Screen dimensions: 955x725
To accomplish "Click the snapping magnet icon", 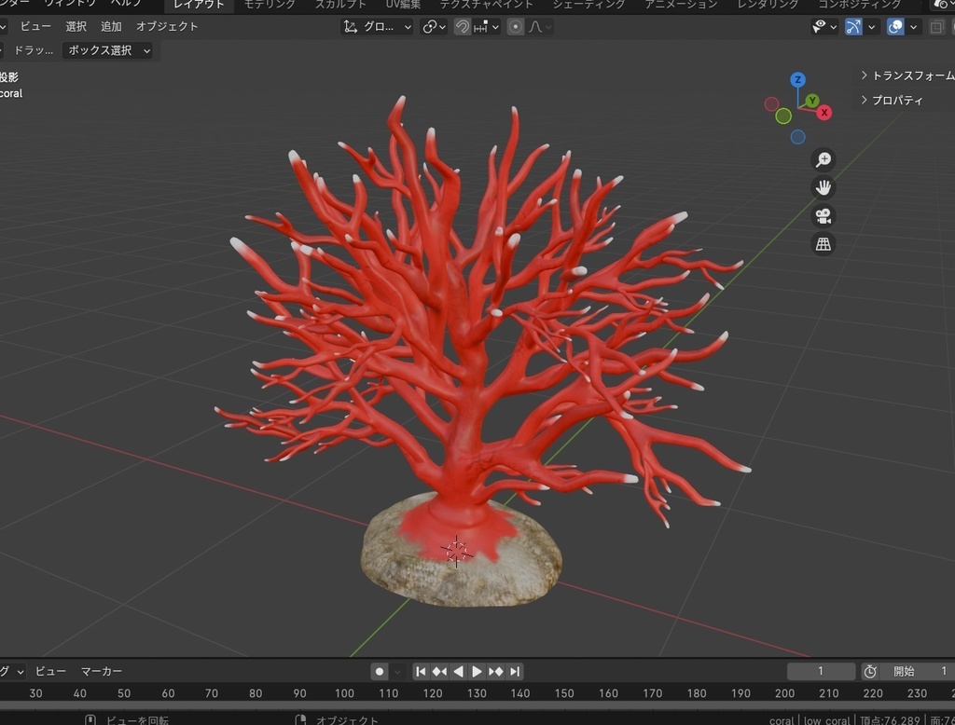I will point(462,26).
